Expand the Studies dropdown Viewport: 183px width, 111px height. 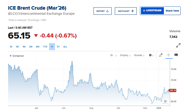pyautogui.click(x=140, y=56)
